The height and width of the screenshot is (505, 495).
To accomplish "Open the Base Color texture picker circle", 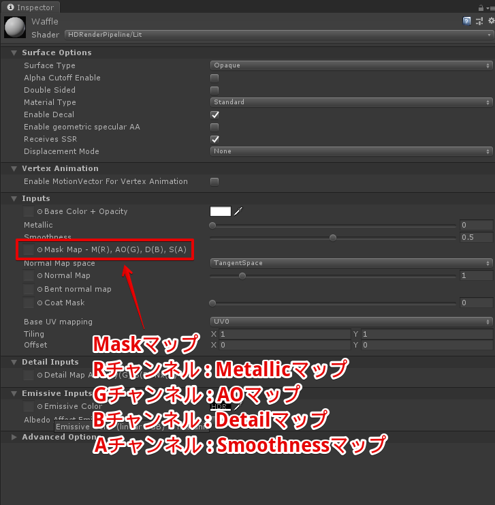I will click(39, 211).
